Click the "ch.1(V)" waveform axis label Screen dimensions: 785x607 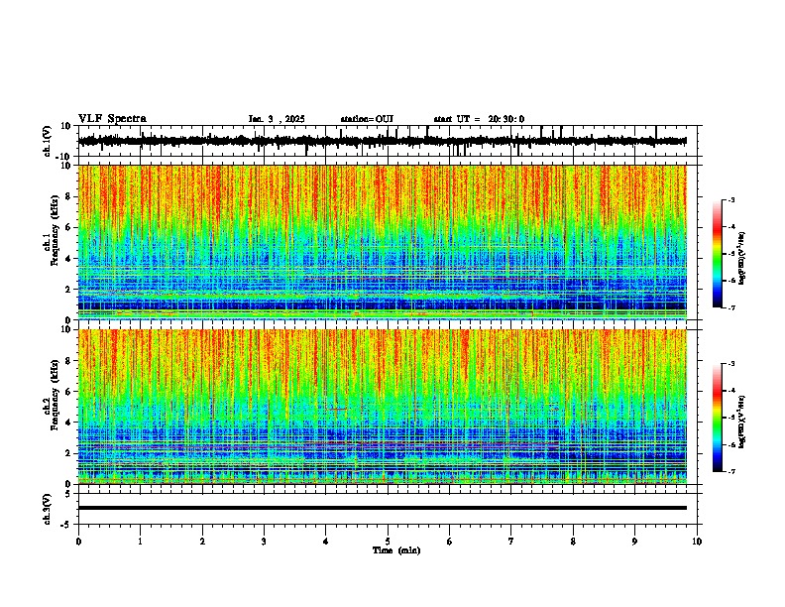click(48, 141)
